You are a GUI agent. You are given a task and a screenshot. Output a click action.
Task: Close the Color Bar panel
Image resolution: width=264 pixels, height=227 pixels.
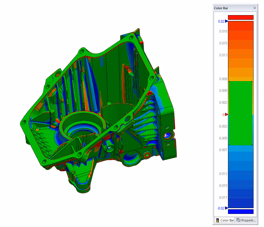(255, 8)
